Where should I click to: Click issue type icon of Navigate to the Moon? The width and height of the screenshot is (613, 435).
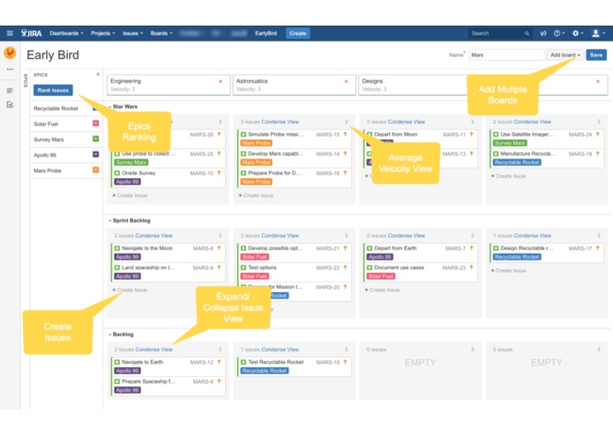coord(117,248)
